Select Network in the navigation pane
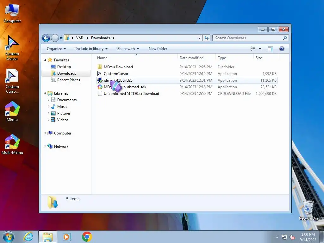Viewport: 324px width, 243px height. [61, 146]
